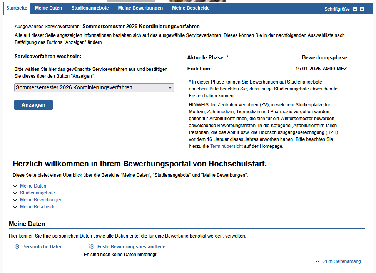Open the Meine Daten tab in navigation bar
The image size is (376, 273).
point(48,8)
